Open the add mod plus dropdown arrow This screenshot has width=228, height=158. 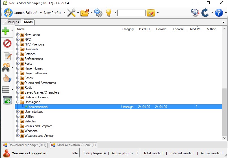12,31
